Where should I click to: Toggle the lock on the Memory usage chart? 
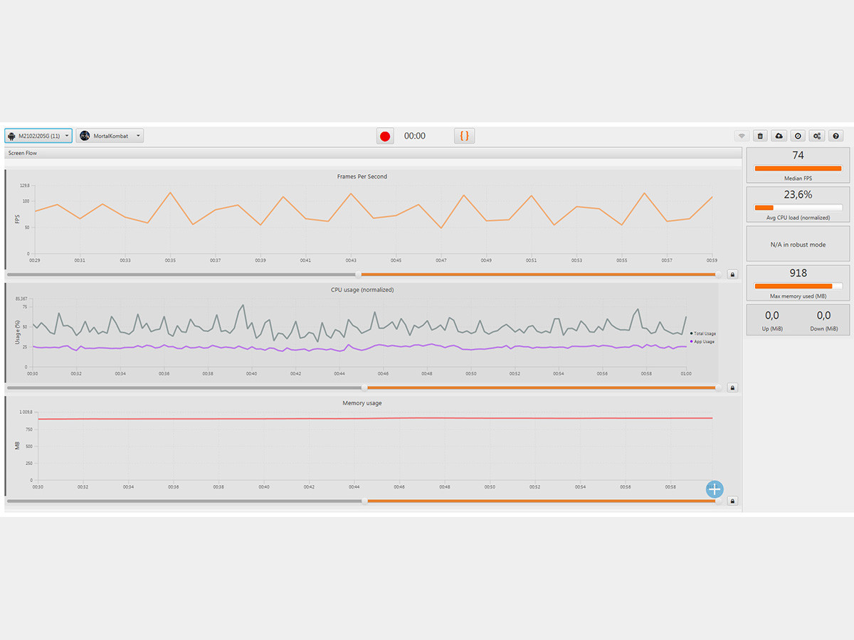(x=732, y=501)
